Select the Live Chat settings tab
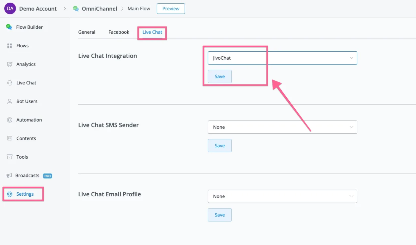The image size is (416, 245). click(152, 32)
